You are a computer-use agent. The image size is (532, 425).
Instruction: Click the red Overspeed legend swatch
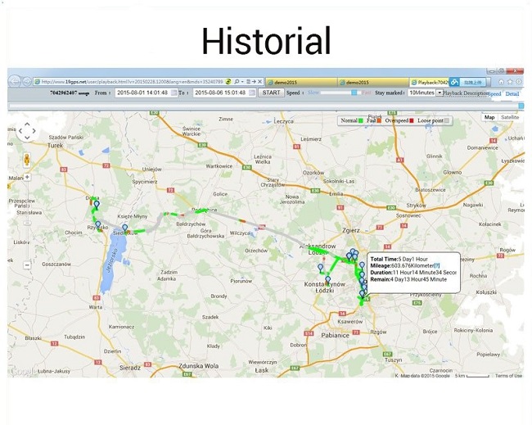click(x=412, y=120)
